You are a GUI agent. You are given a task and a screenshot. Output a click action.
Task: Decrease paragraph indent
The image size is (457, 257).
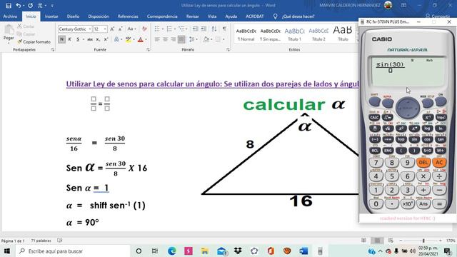point(195,29)
